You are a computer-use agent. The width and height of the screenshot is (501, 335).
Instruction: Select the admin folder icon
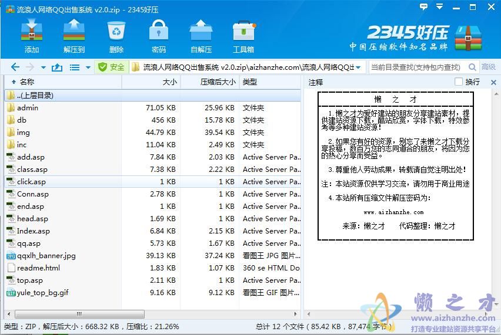11,107
